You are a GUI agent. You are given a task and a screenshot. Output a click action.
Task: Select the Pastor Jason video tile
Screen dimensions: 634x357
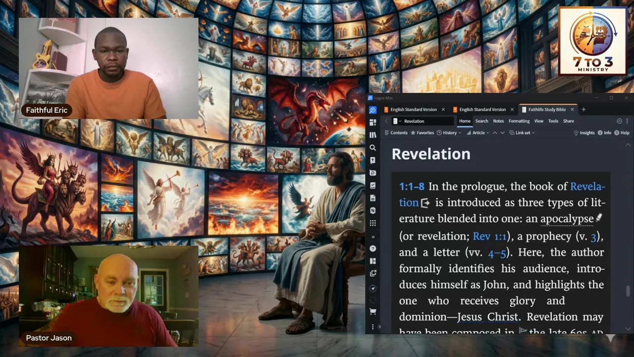click(108, 296)
